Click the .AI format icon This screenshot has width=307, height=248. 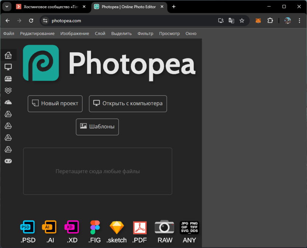point(49,227)
